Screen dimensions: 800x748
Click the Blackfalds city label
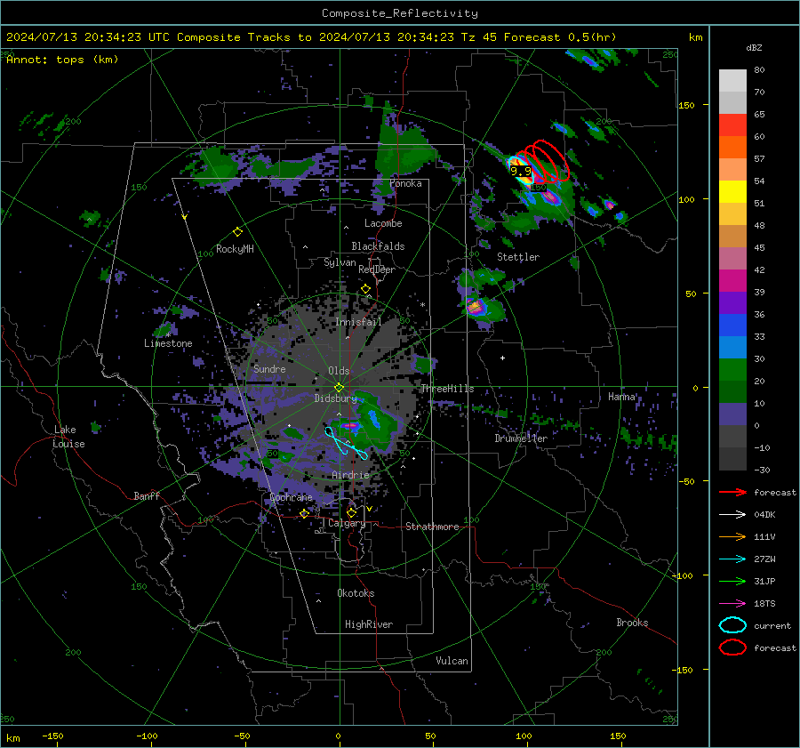[378, 246]
